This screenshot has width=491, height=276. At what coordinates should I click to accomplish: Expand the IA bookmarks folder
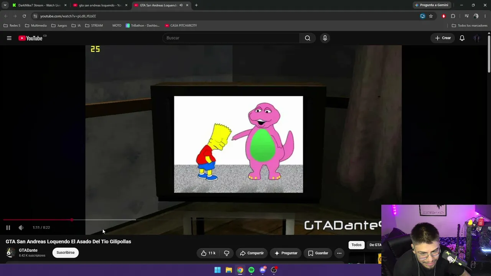(x=76, y=26)
